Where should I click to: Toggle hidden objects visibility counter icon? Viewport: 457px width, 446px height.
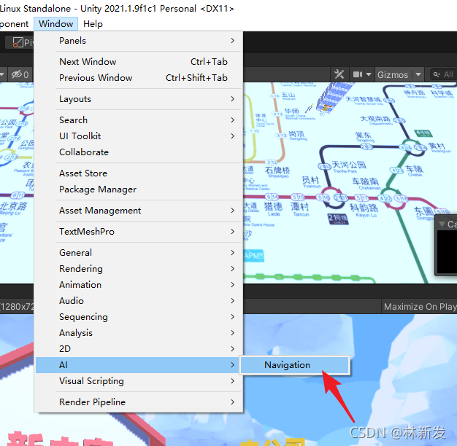click(20, 74)
